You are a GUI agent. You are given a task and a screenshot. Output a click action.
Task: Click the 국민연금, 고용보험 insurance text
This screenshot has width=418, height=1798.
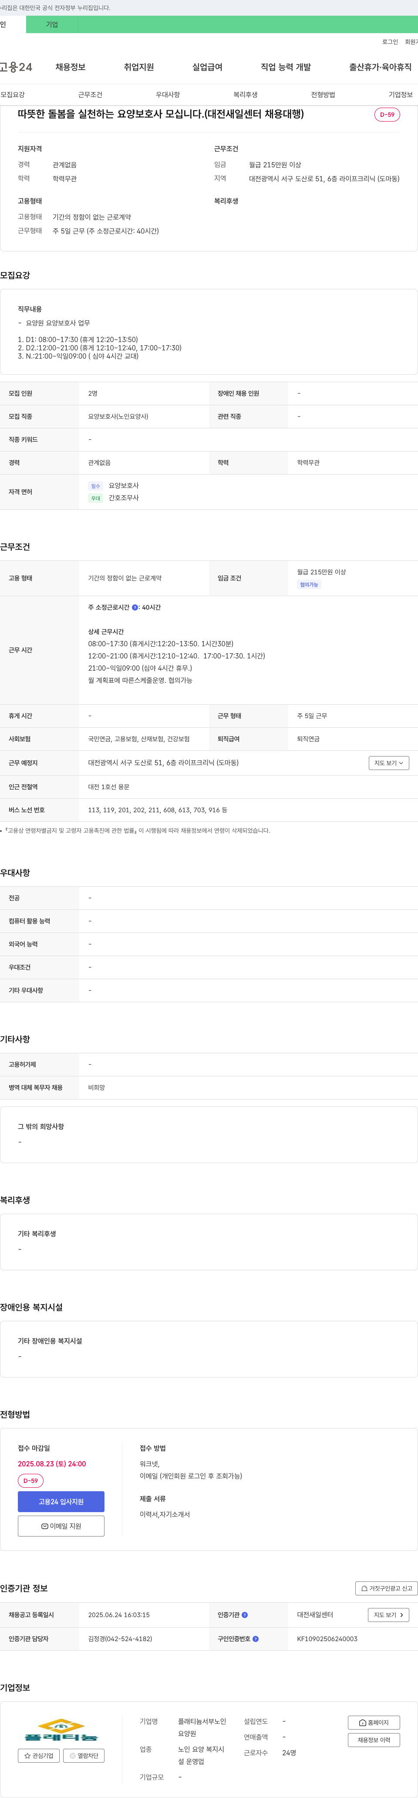coord(139,739)
